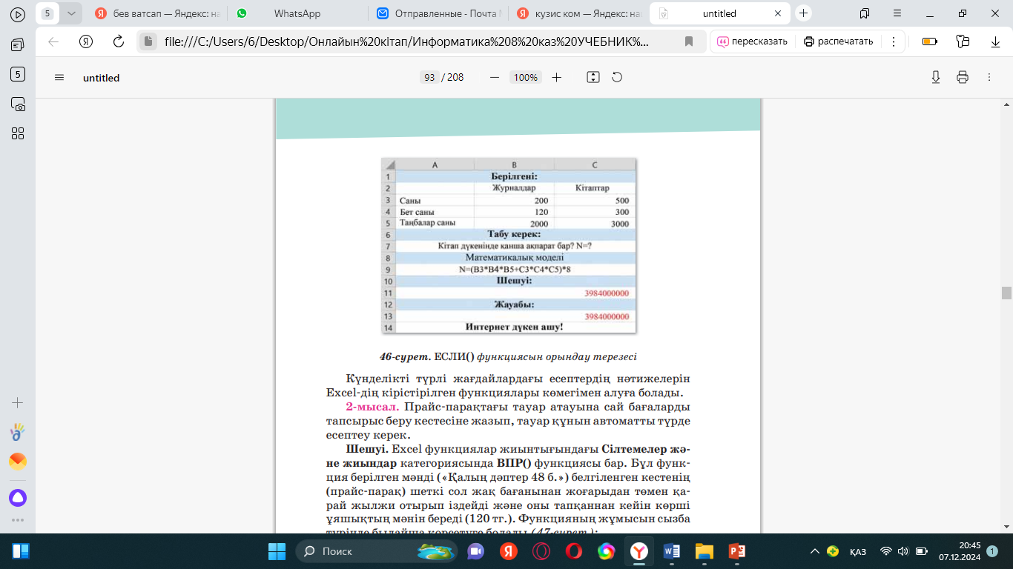Screen dimensions: 1013x569
Task: Click the PDF page number field showing 93
Action: pyautogui.click(x=429, y=77)
